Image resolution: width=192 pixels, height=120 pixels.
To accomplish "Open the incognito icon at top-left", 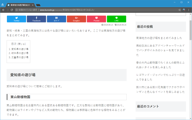I will (x=2, y=5).
